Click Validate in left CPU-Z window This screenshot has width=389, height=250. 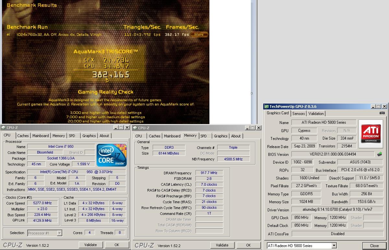pyautogui.click(x=90, y=245)
